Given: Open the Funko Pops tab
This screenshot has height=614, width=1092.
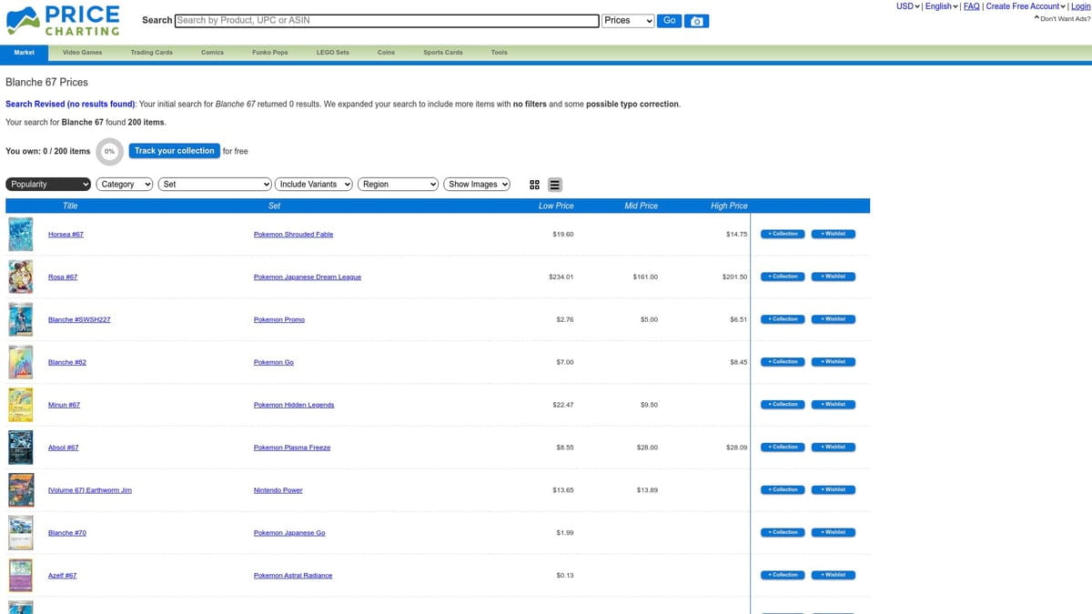Looking at the screenshot, I should tap(269, 53).
